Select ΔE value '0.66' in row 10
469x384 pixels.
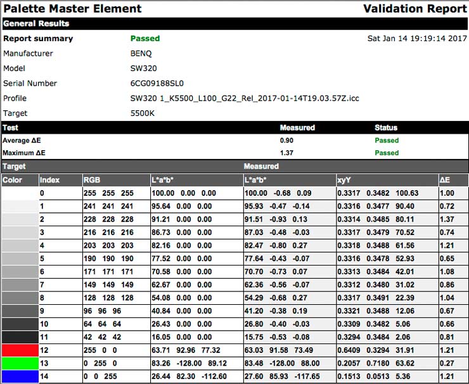[x=447, y=324]
